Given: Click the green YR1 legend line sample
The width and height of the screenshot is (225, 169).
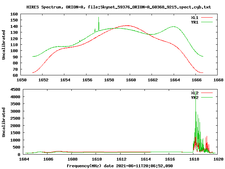Looking at the screenshot, I should 207,22.
